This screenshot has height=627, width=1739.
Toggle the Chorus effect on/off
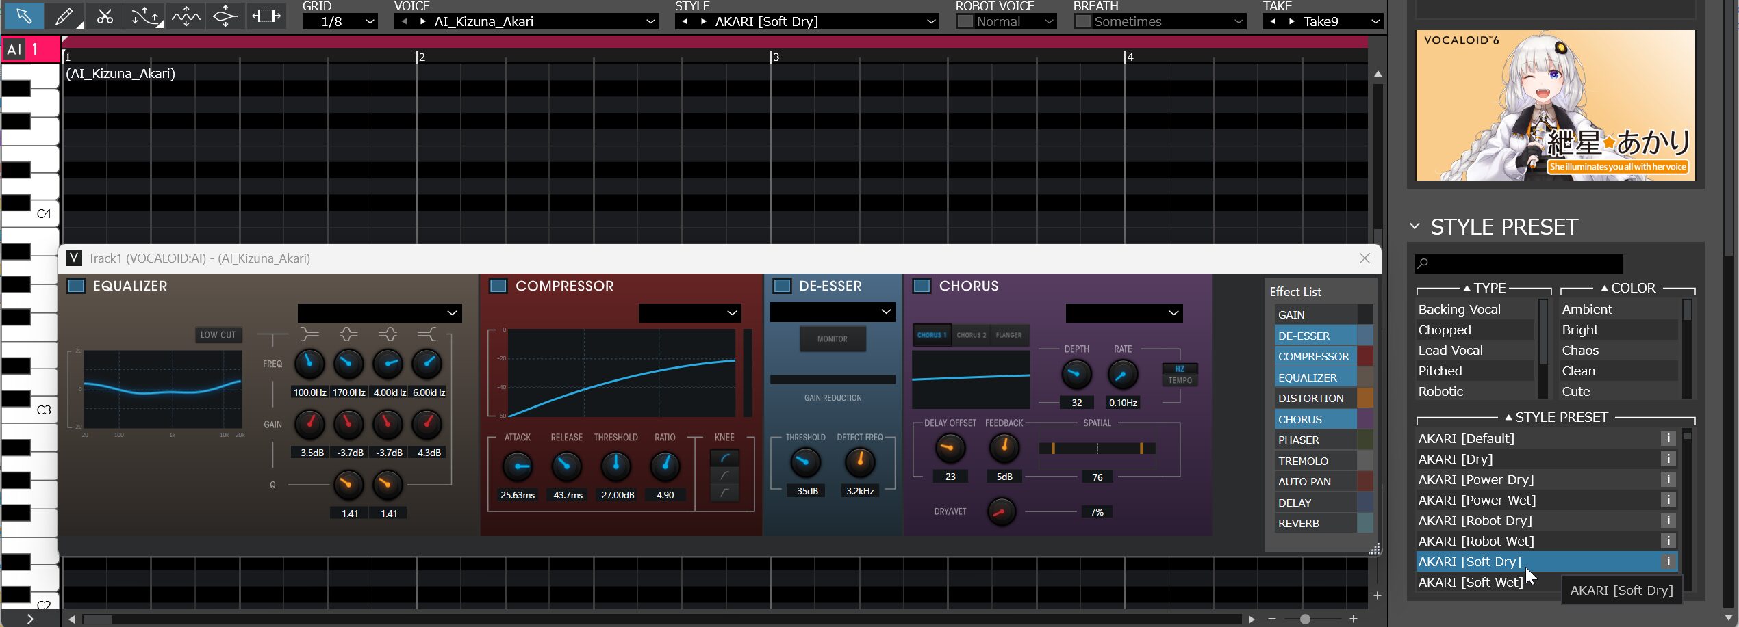point(922,286)
